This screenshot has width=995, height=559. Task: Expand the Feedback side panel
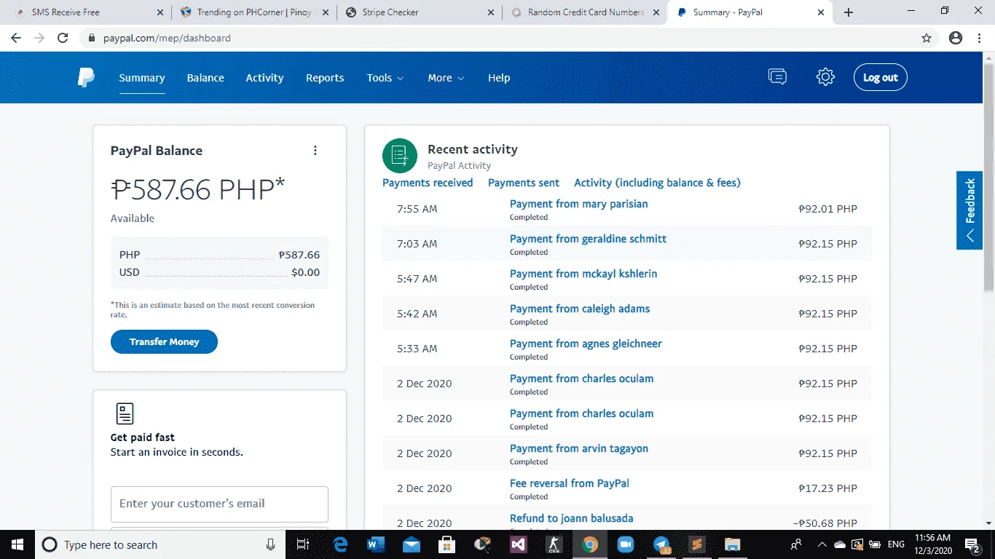tap(970, 210)
